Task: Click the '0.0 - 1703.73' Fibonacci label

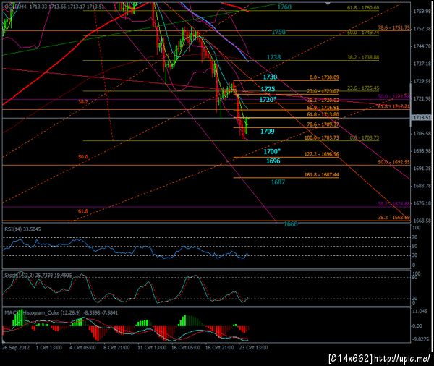Action: pos(365,137)
